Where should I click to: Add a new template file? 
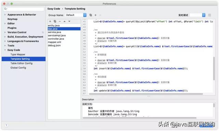(x=50, y=21)
